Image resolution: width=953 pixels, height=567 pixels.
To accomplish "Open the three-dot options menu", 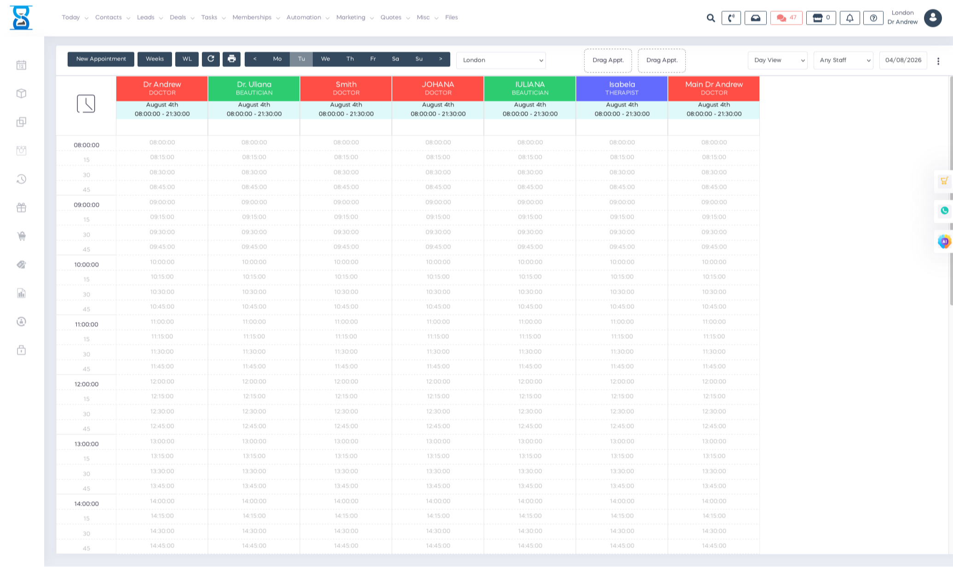I will pyautogui.click(x=938, y=61).
